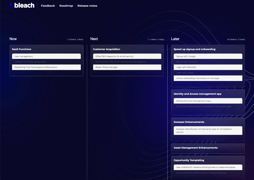Select User interface for Vendors templates idea
This screenshot has height=180, width=254.
point(208,167)
